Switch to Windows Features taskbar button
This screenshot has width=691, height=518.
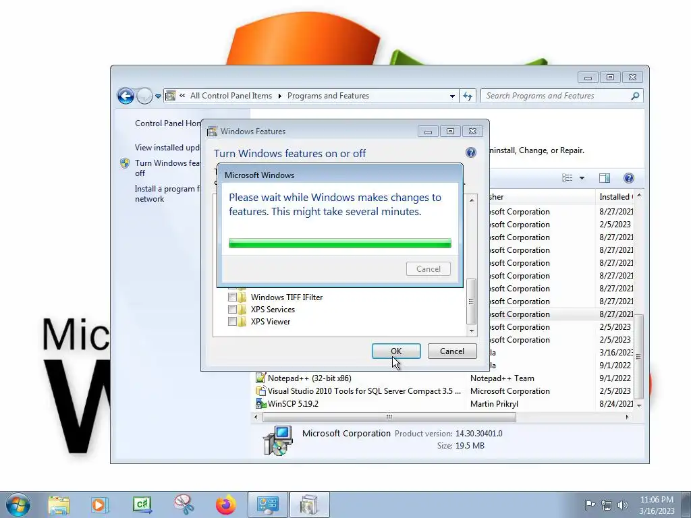[x=309, y=505]
